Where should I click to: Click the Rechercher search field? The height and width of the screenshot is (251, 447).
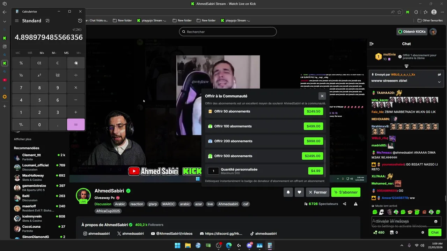tap(228, 32)
